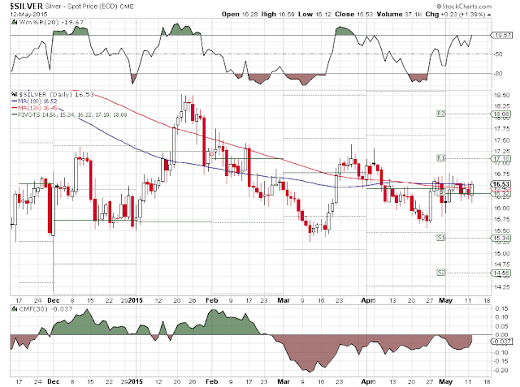Click the Wm%R(20) indicator panel icon
Viewport: 520px width, 387px height.
tap(15, 23)
